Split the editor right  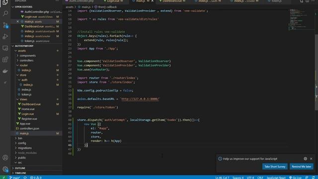(x=308, y=1)
